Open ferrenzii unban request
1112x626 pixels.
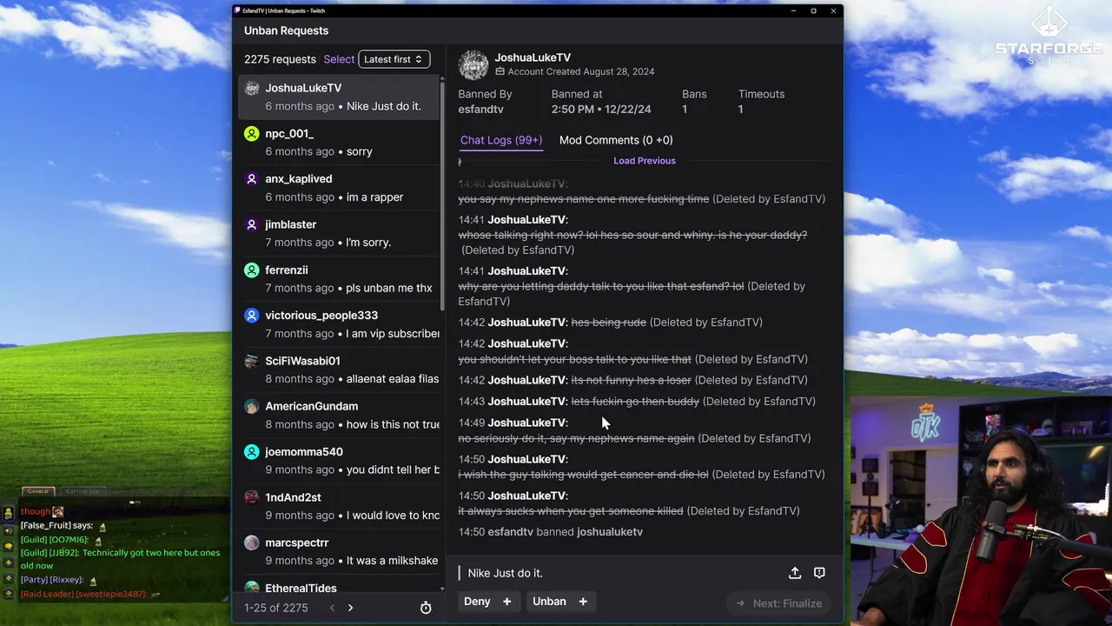pyautogui.click(x=339, y=279)
